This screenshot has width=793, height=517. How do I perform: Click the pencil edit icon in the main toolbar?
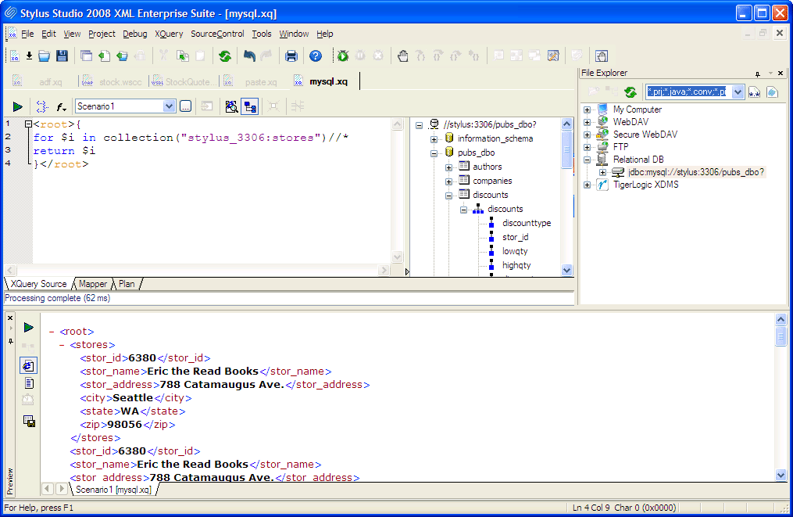pyautogui.click(x=553, y=56)
